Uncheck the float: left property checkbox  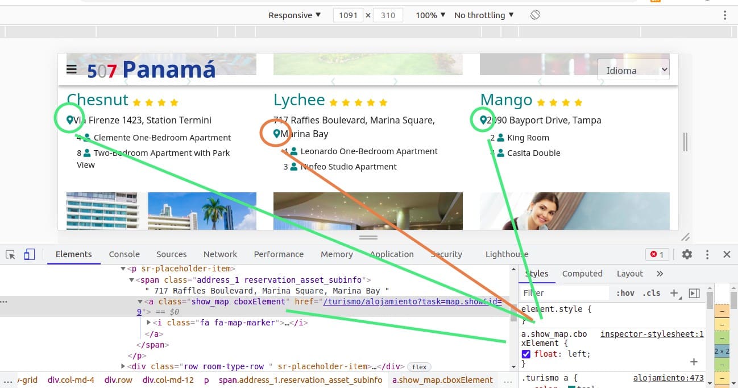[526, 354]
